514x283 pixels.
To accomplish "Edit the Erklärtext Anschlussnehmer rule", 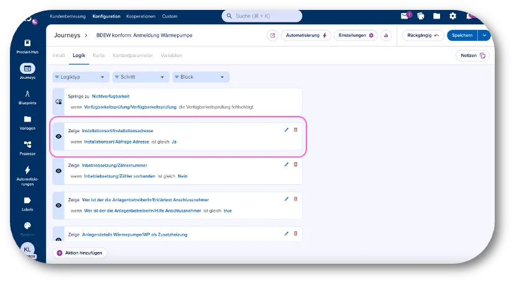I will 287,199.
